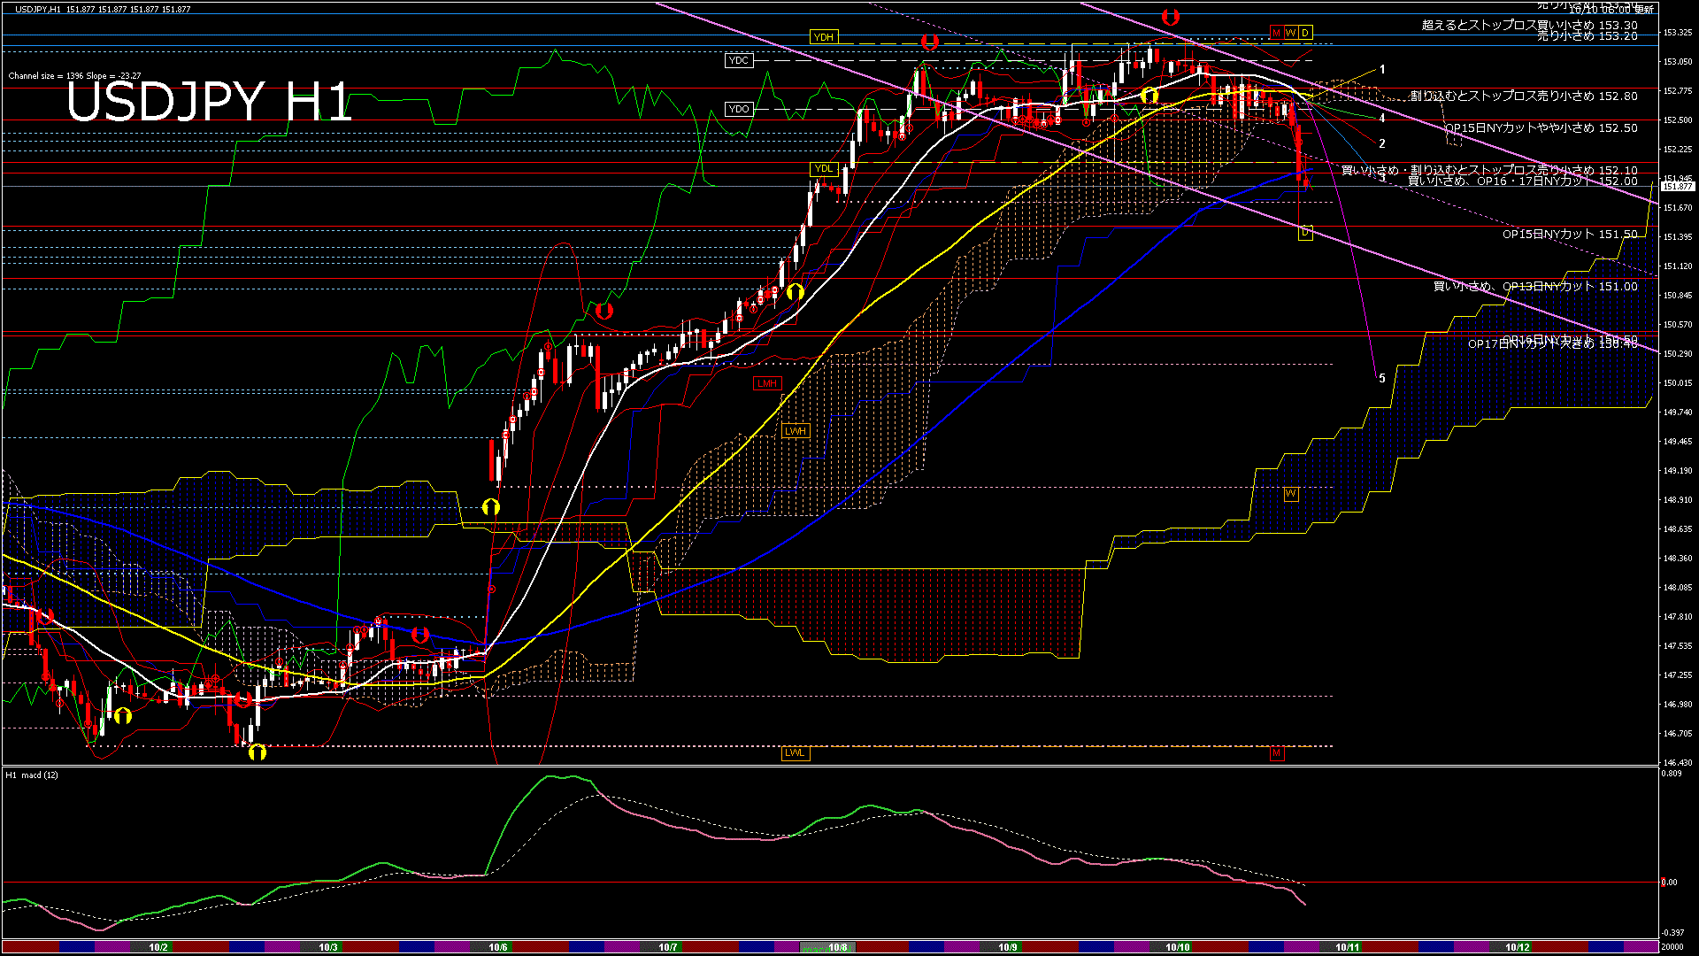Click the red LMH label box
This screenshot has width=1699, height=956.
click(766, 383)
